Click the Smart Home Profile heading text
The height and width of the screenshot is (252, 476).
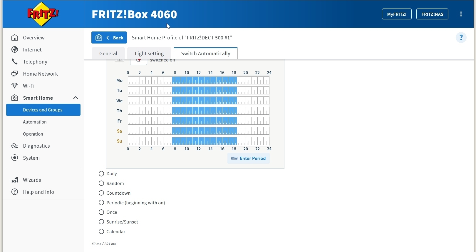[x=182, y=38]
